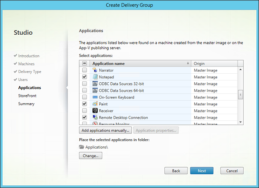The width and height of the screenshot is (259, 188).
Task: Click the list scroll up arrow
Action: click(x=241, y=69)
